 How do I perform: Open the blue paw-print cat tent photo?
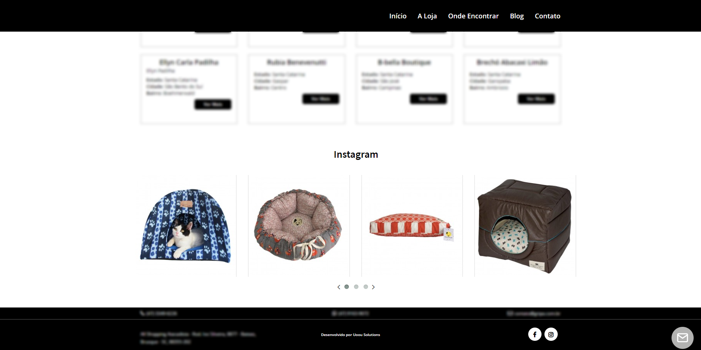pos(186,226)
